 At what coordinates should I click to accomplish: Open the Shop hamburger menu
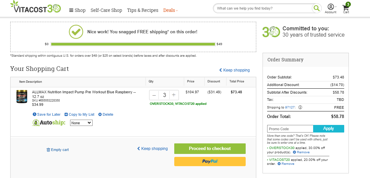(77, 10)
